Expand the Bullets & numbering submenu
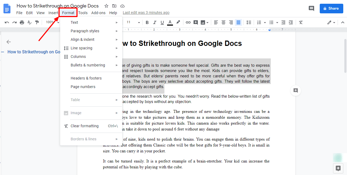The image size is (347, 175). [x=91, y=65]
